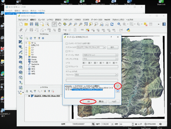This screenshot has height=129, width=171.
Task: Expand the ホーム tree node
Action: (26, 43)
